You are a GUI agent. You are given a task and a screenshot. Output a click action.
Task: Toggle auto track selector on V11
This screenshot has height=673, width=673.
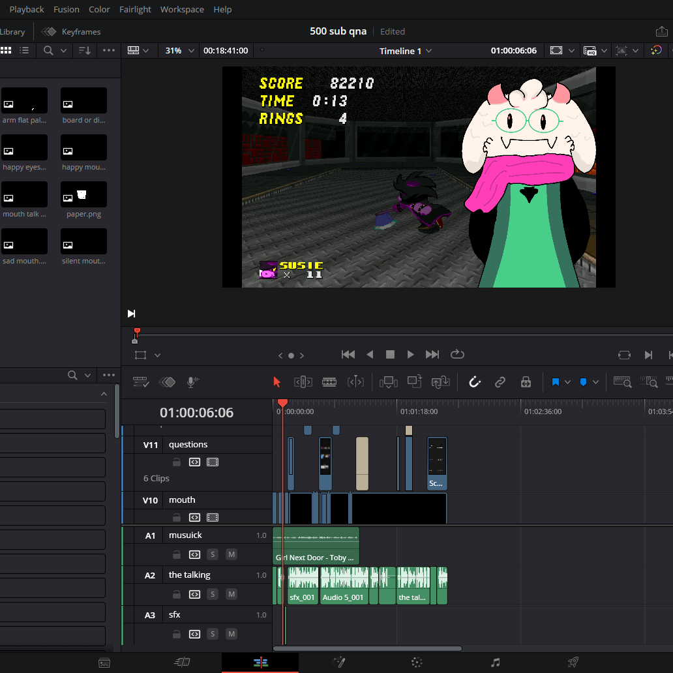pos(195,462)
